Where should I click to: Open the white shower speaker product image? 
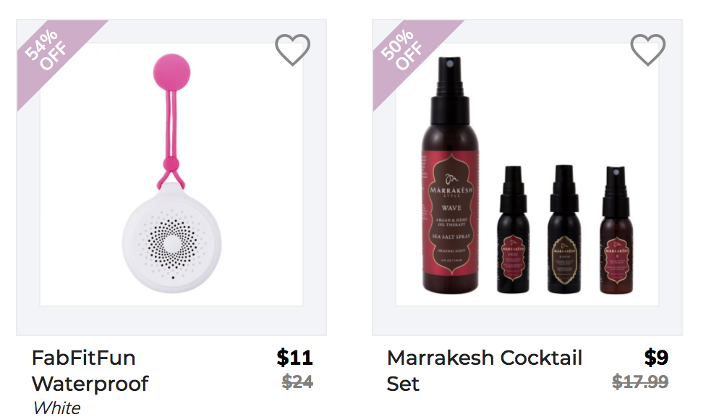coord(171,174)
